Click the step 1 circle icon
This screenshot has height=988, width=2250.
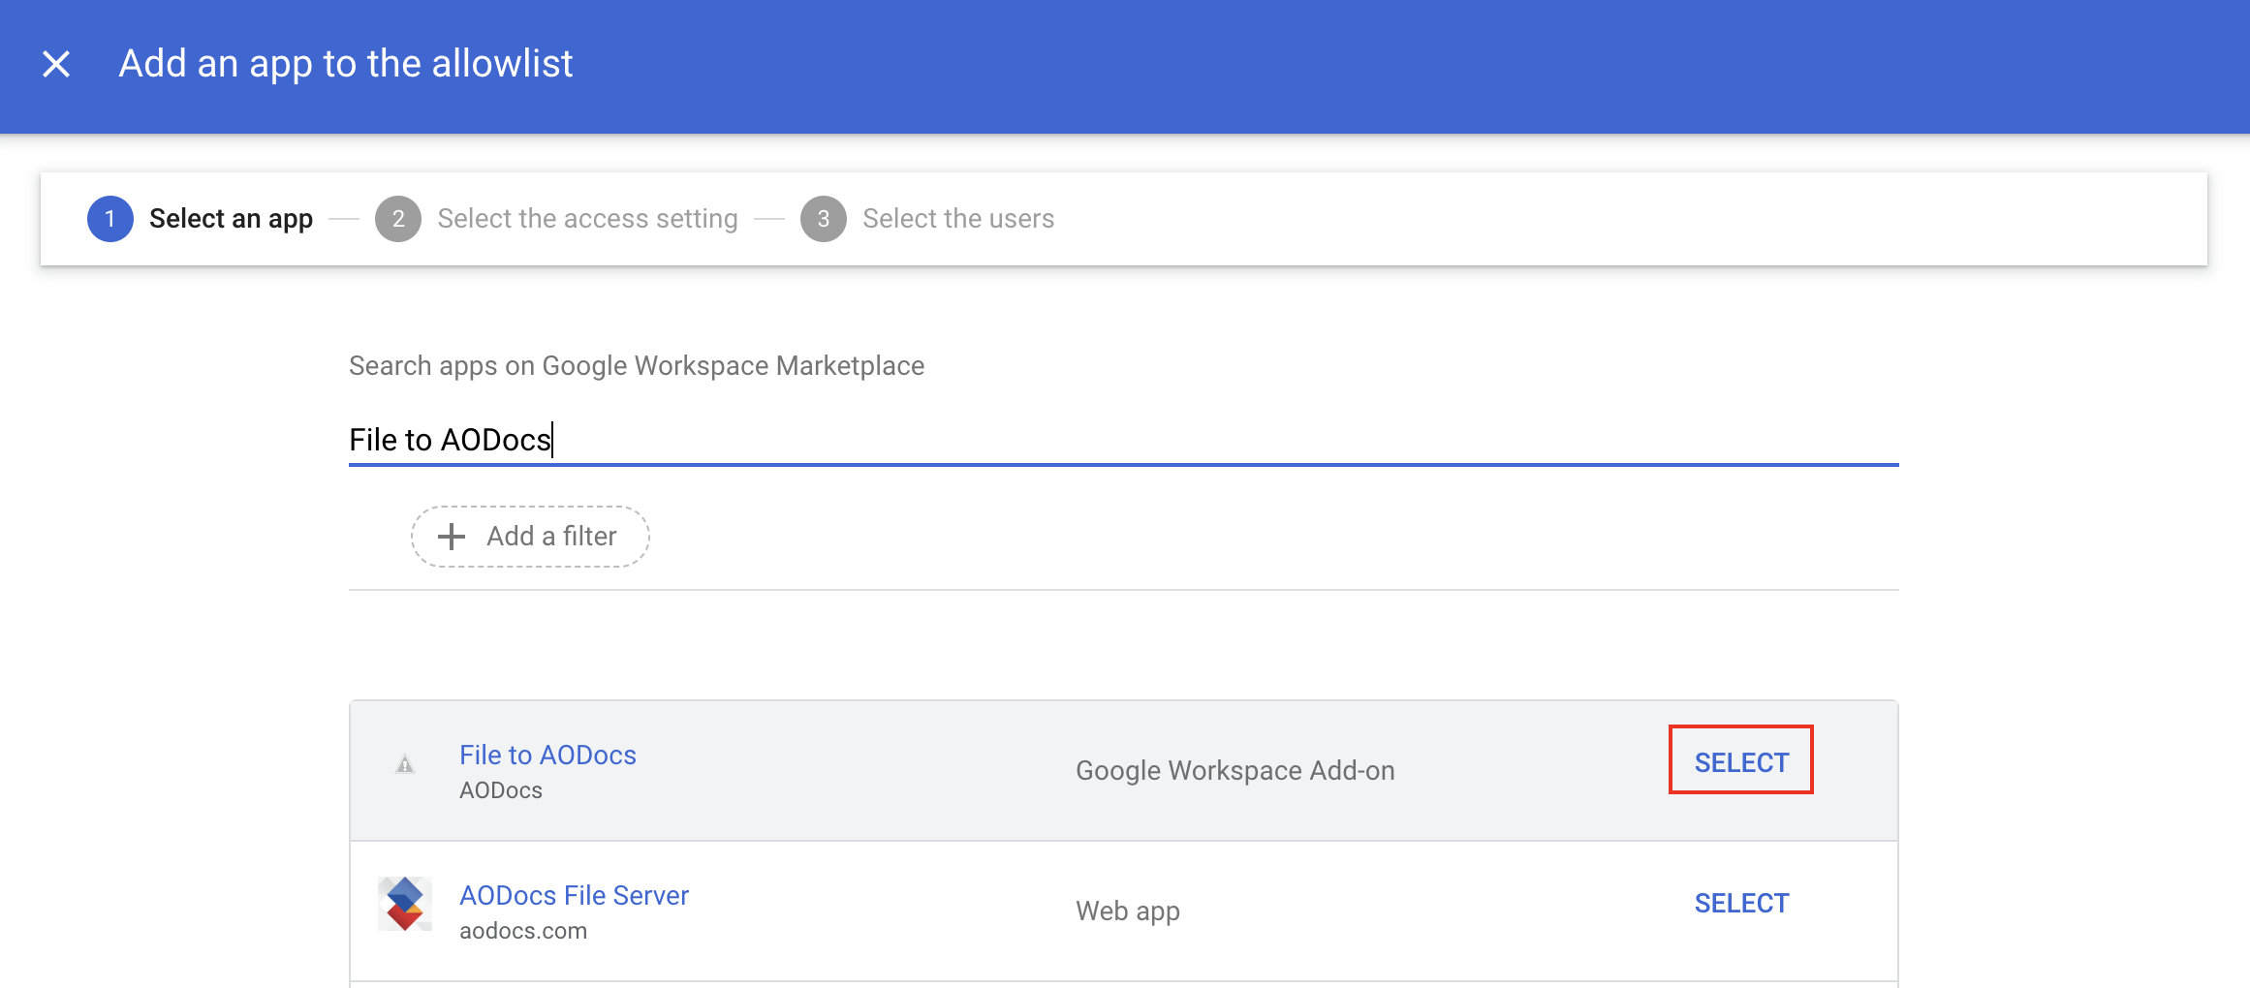pos(109,218)
